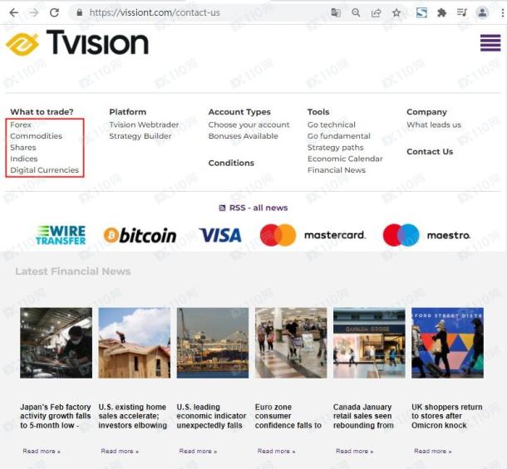
Task: Click the Conditions heading link
Action: (231, 163)
